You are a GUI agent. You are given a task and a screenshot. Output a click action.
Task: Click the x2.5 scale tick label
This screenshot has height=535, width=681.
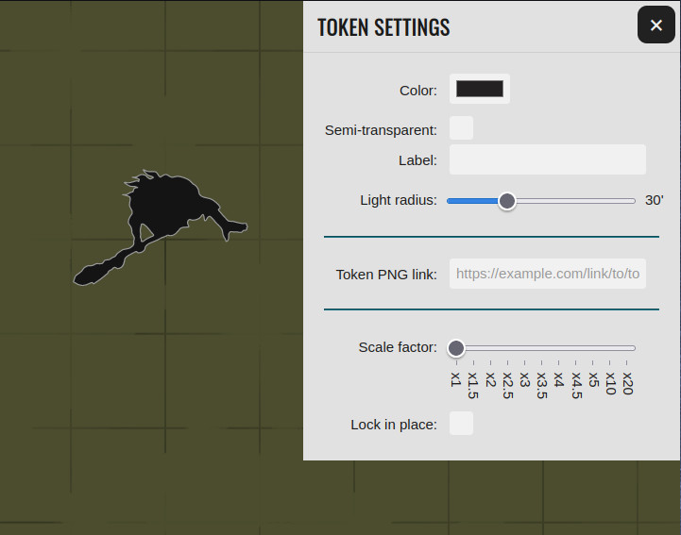coord(507,385)
